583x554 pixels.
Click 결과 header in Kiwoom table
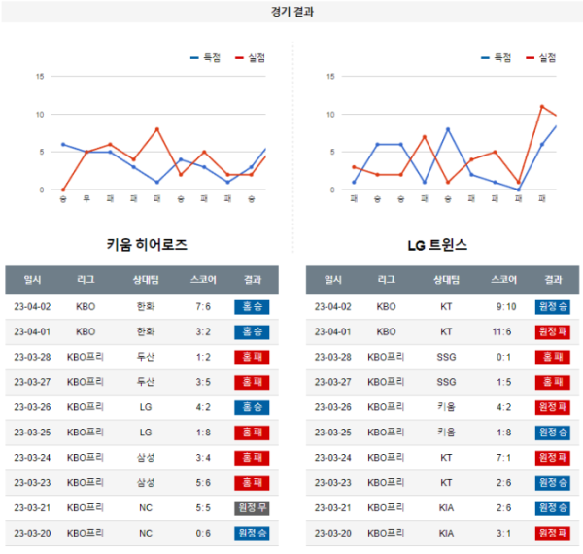[253, 280]
